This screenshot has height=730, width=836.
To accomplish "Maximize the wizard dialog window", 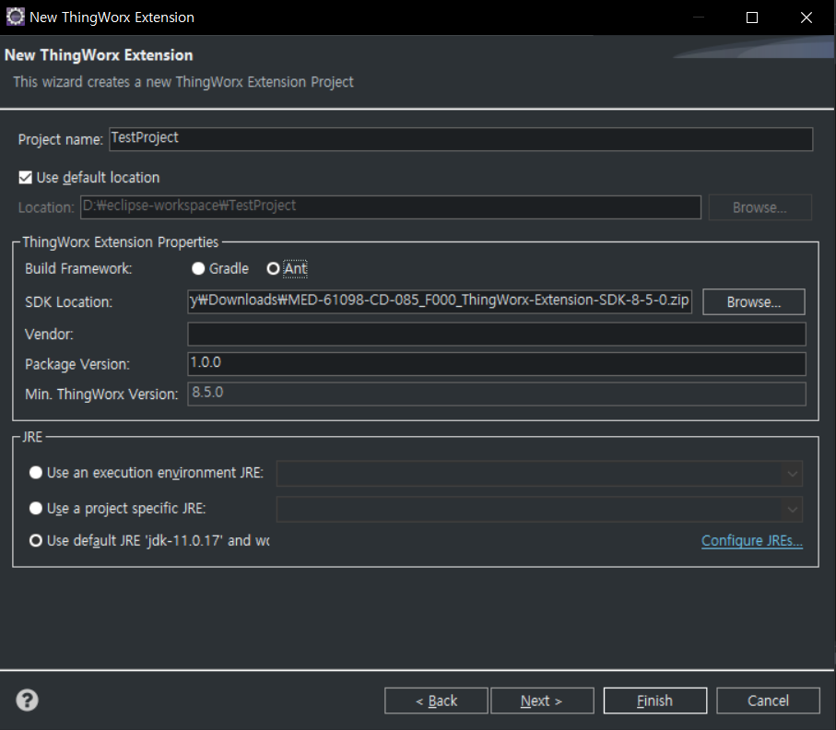I will point(752,17).
